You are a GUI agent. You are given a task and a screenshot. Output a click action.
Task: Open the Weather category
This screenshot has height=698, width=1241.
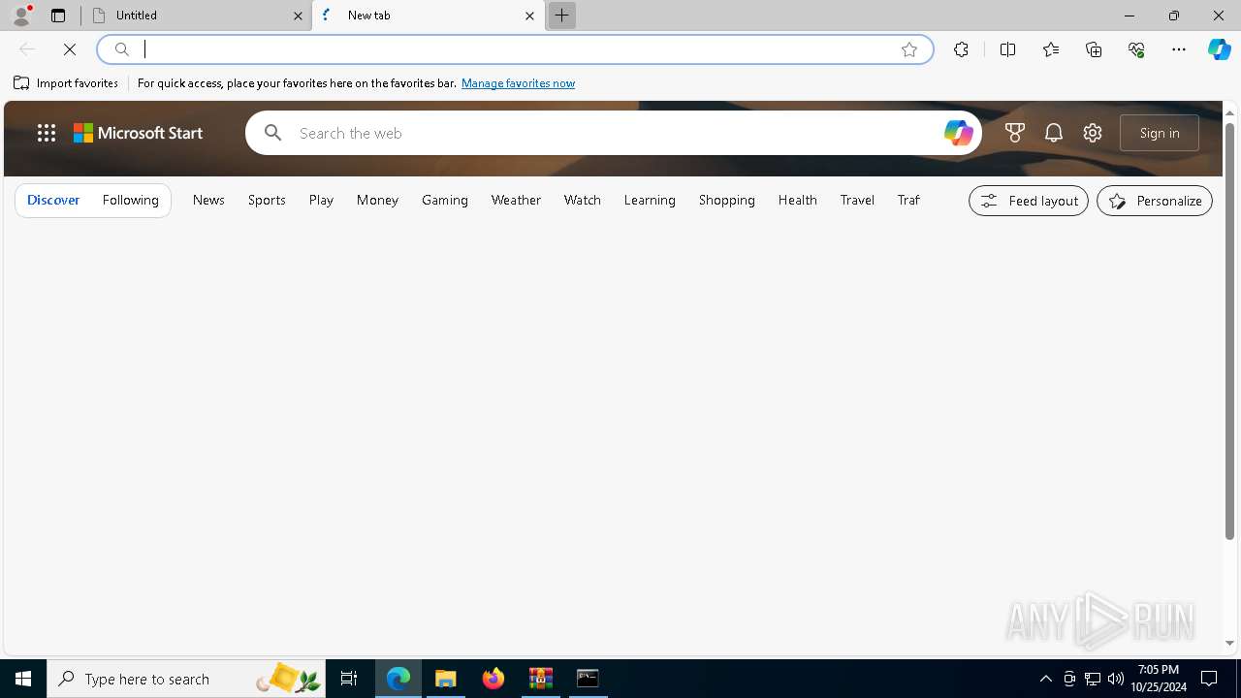516,200
